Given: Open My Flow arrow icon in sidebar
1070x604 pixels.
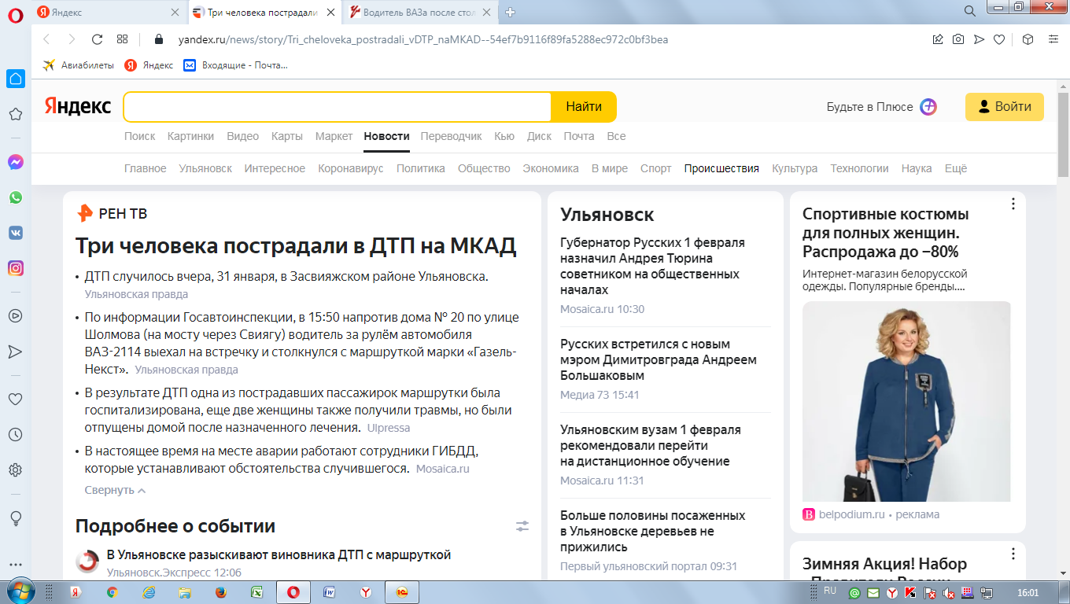Looking at the screenshot, I should coord(15,351).
